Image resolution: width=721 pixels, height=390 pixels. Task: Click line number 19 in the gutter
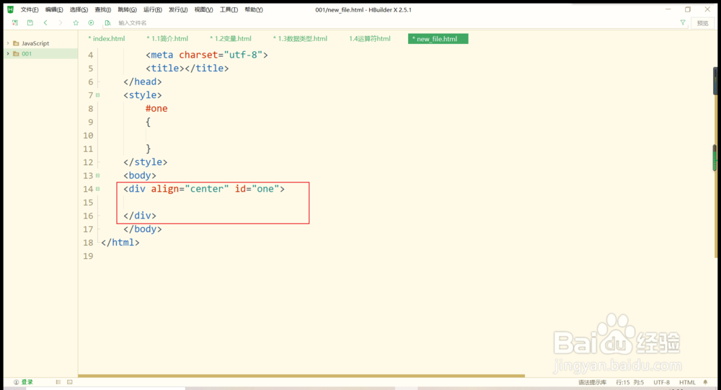pyautogui.click(x=88, y=256)
